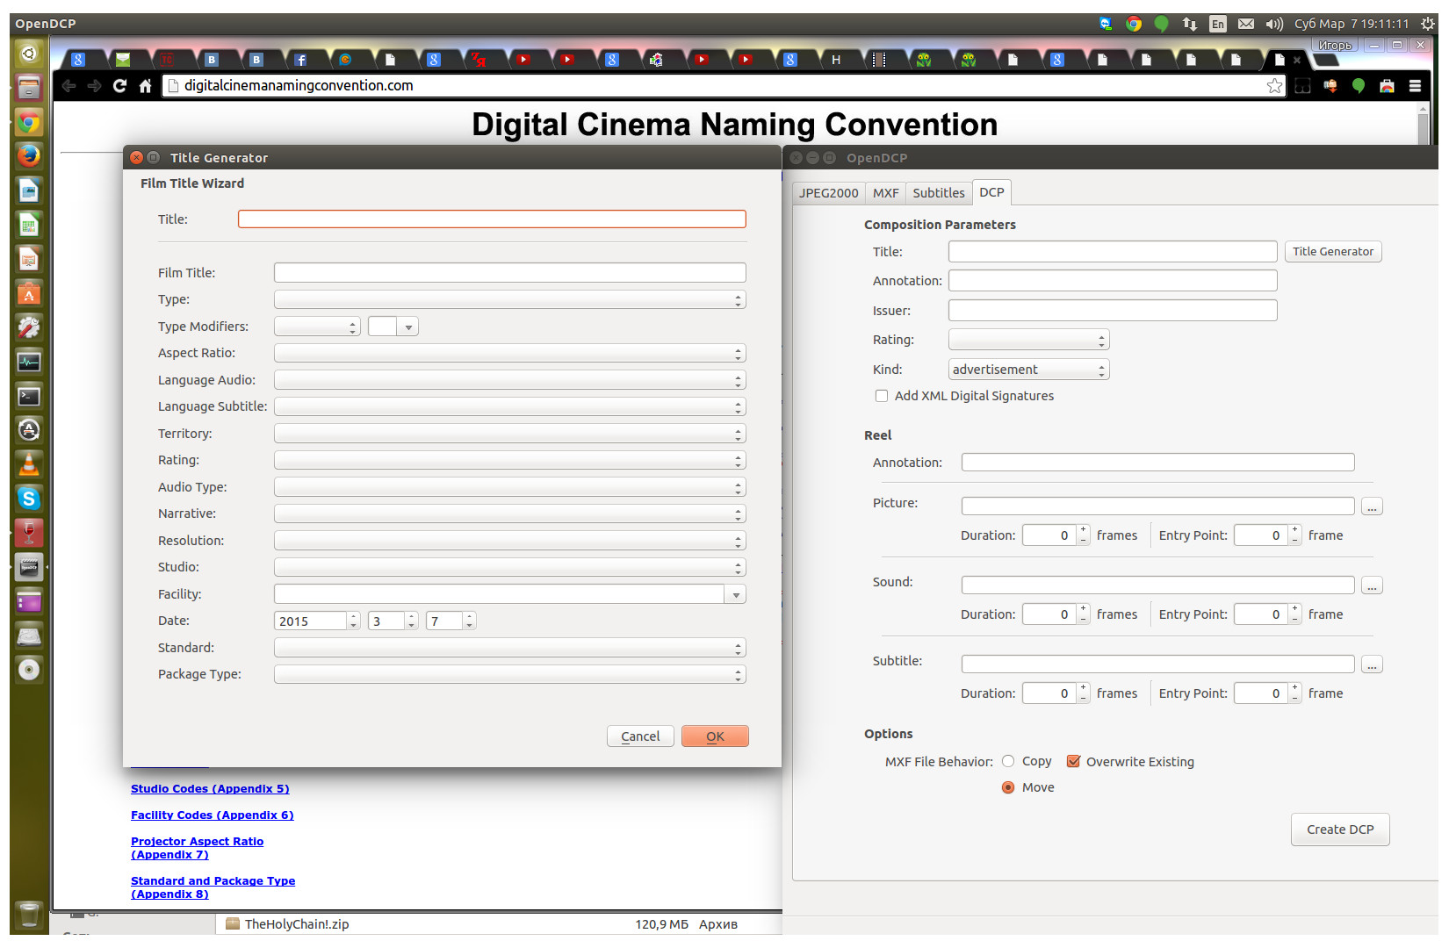The image size is (1449, 948).
Task: Click the browser reload icon
Action: (119, 85)
